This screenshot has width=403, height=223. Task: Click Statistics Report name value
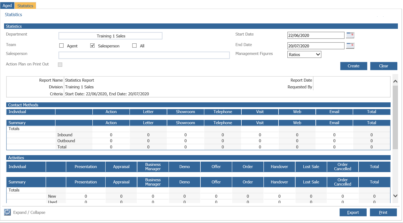pyautogui.click(x=79, y=80)
